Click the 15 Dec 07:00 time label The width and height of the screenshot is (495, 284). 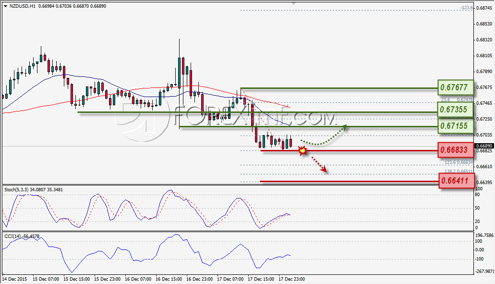(x=46, y=279)
